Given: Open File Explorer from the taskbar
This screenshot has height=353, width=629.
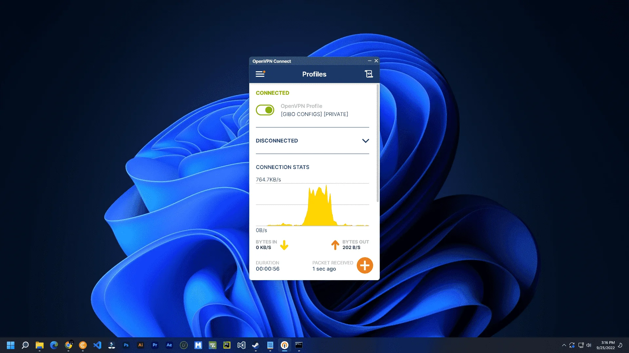Looking at the screenshot, I should click(x=40, y=345).
